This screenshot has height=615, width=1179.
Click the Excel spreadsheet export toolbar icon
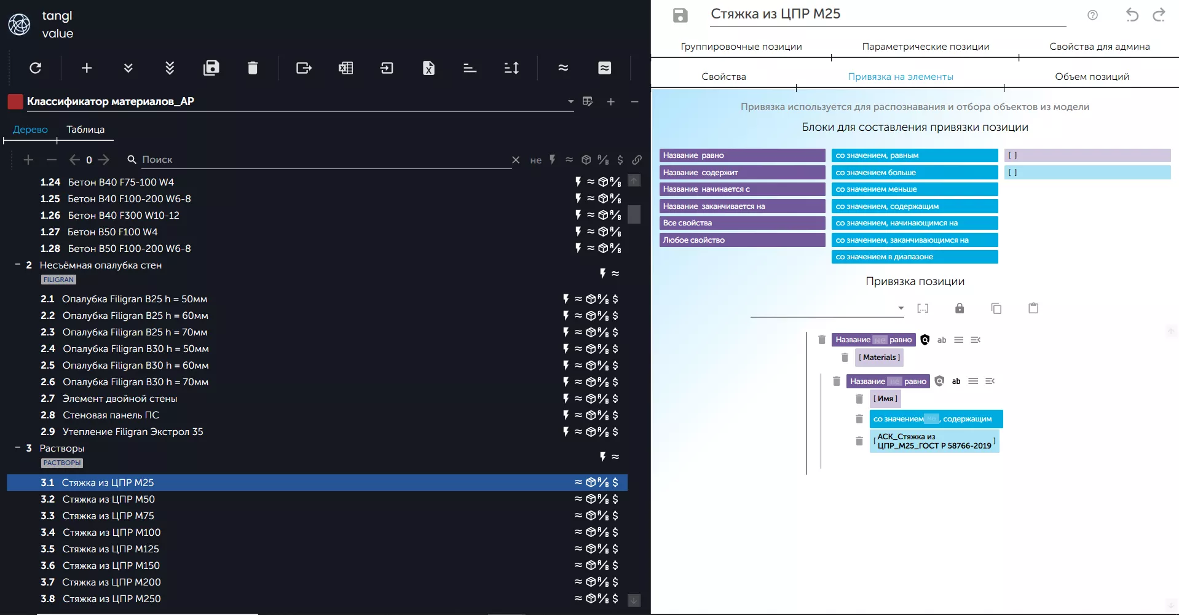pyautogui.click(x=345, y=68)
